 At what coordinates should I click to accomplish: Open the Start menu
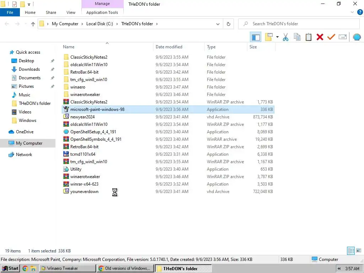click(x=10, y=268)
